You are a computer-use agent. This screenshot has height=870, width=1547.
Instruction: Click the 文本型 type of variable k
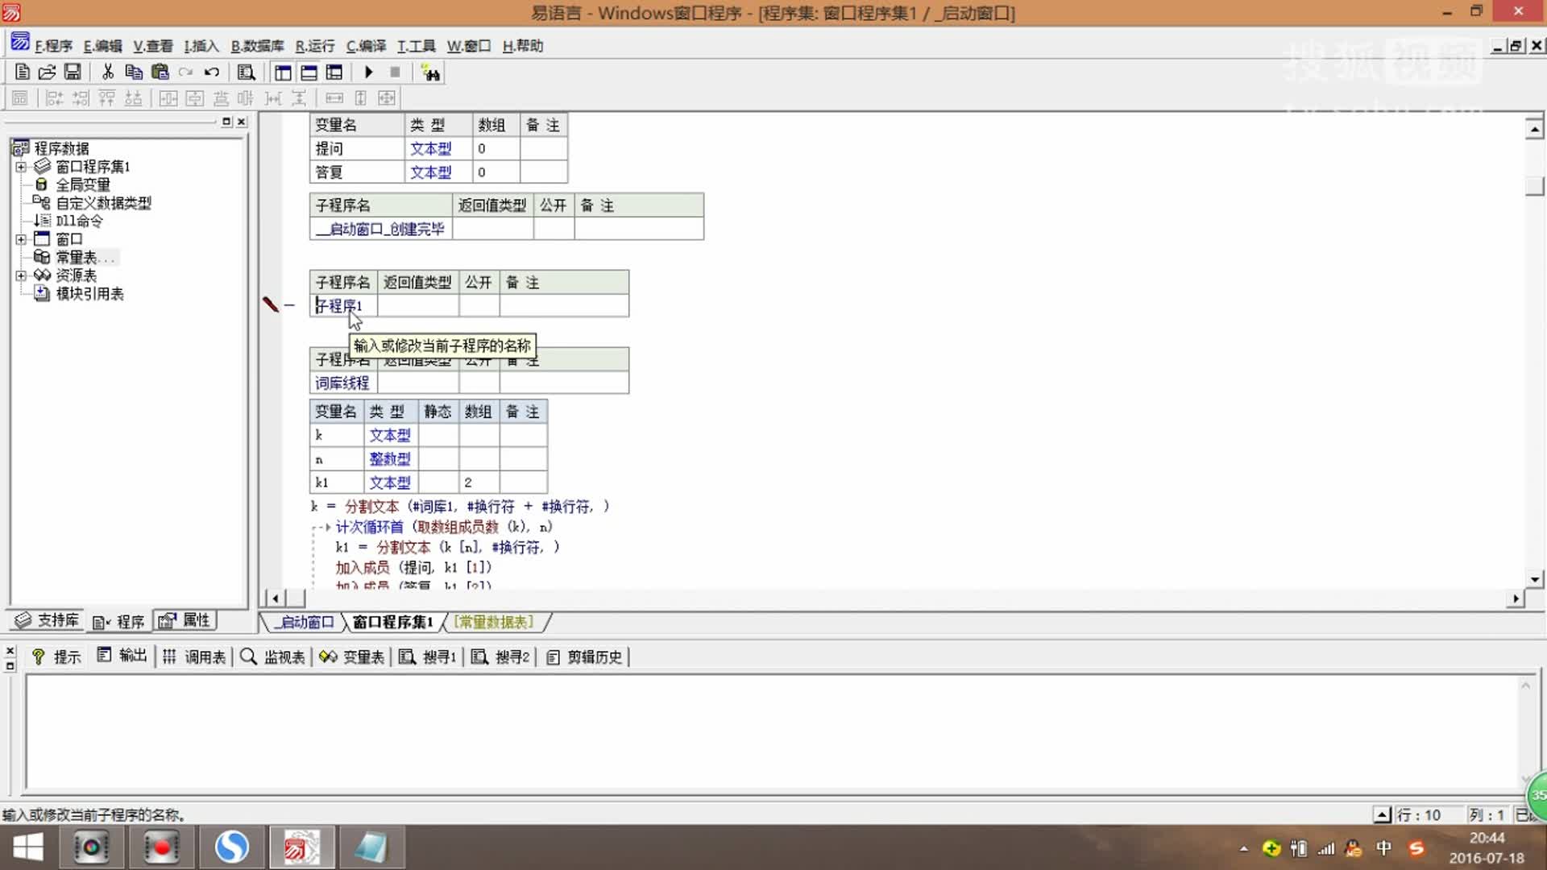point(390,435)
